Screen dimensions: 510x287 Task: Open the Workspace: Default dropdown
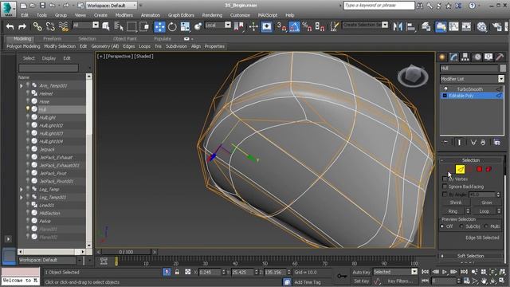point(111,6)
